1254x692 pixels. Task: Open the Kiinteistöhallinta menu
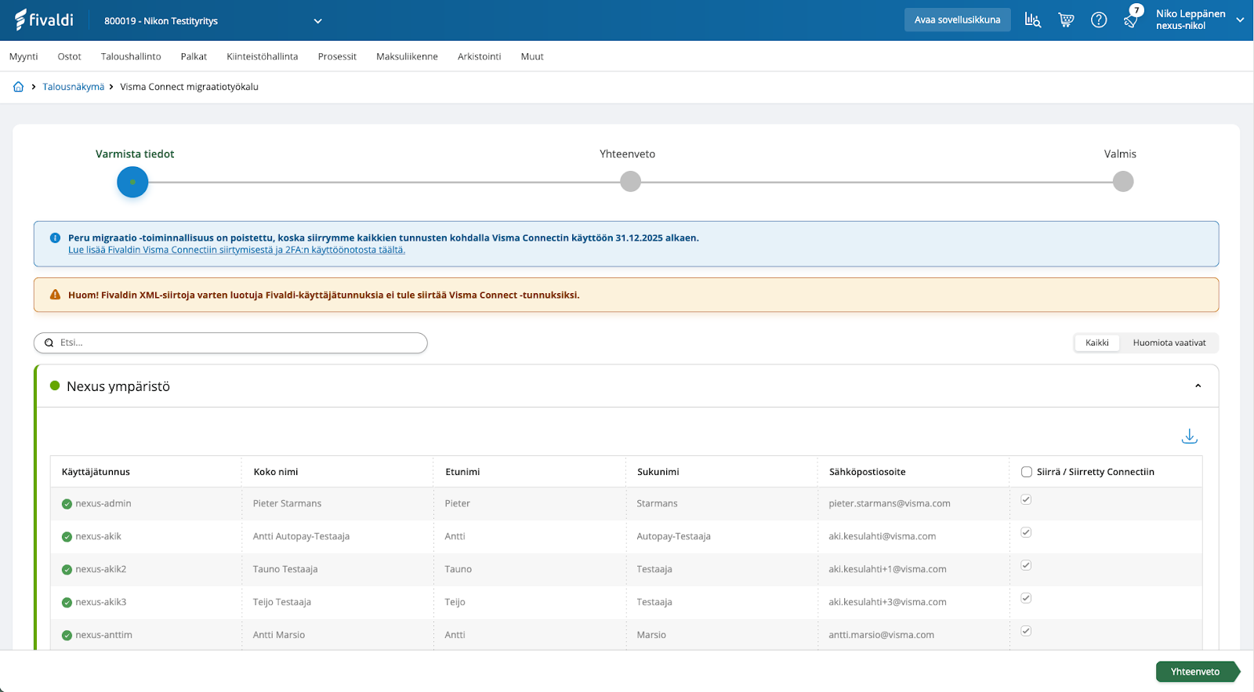pyautogui.click(x=263, y=56)
